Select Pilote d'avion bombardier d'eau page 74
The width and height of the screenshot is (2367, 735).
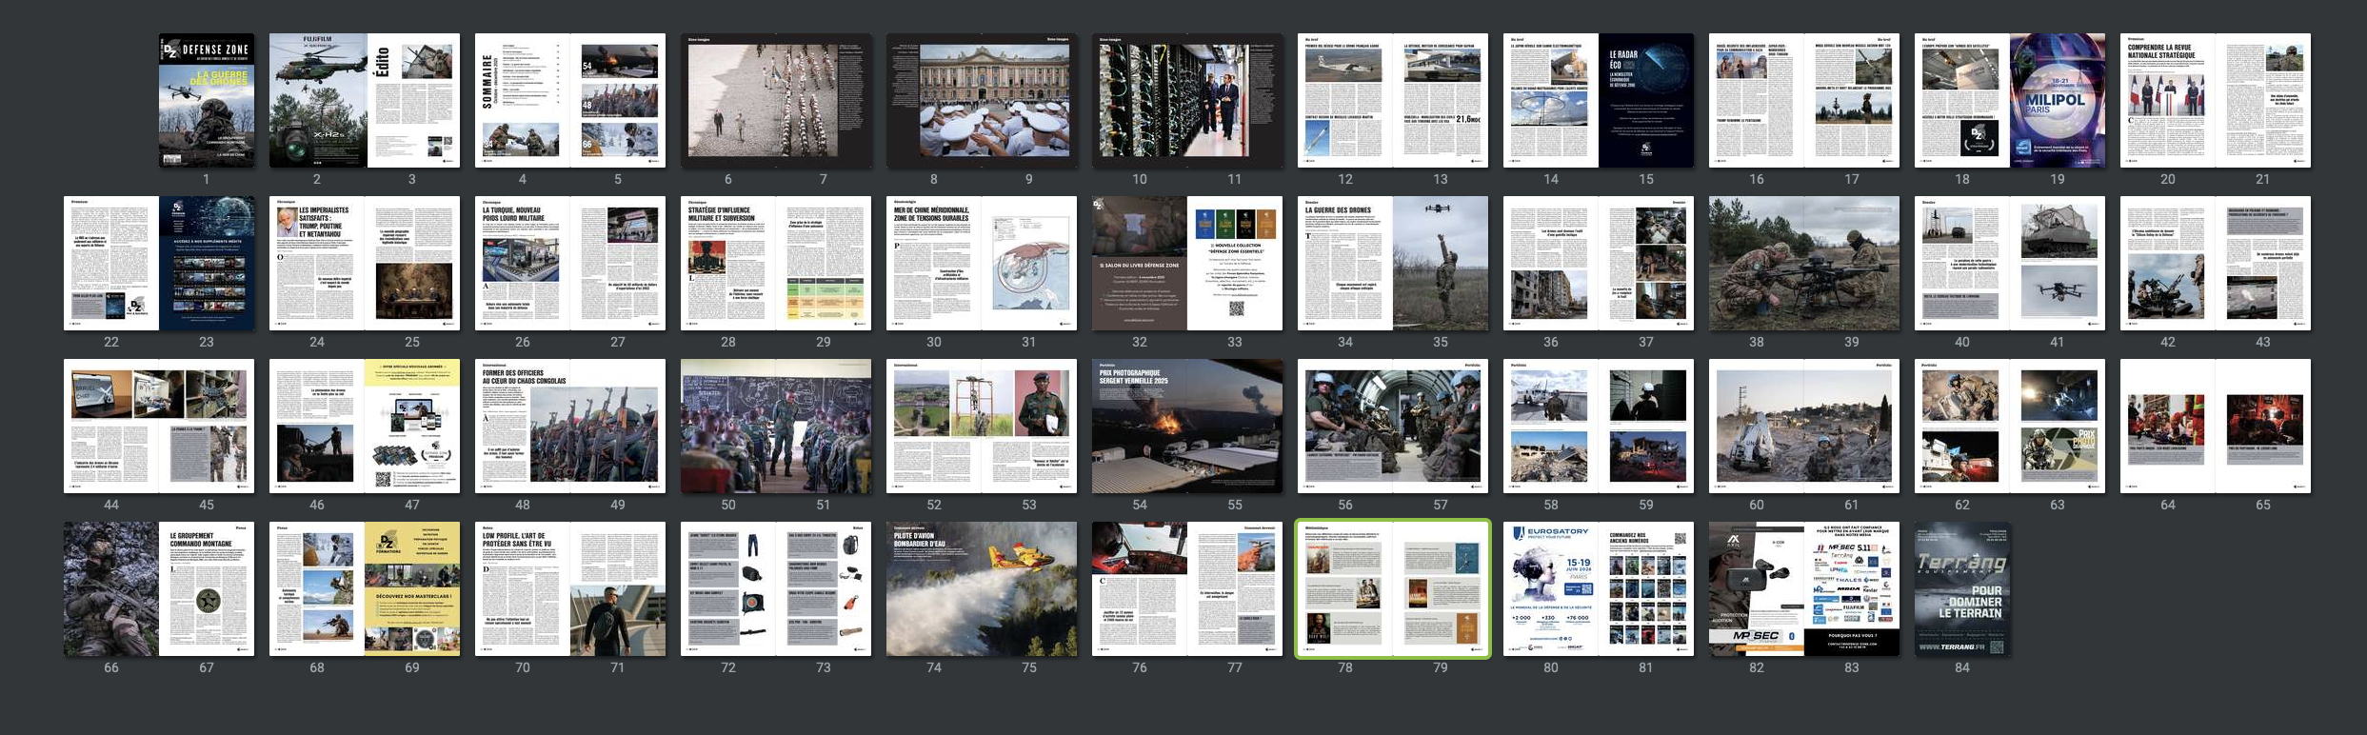click(x=933, y=589)
